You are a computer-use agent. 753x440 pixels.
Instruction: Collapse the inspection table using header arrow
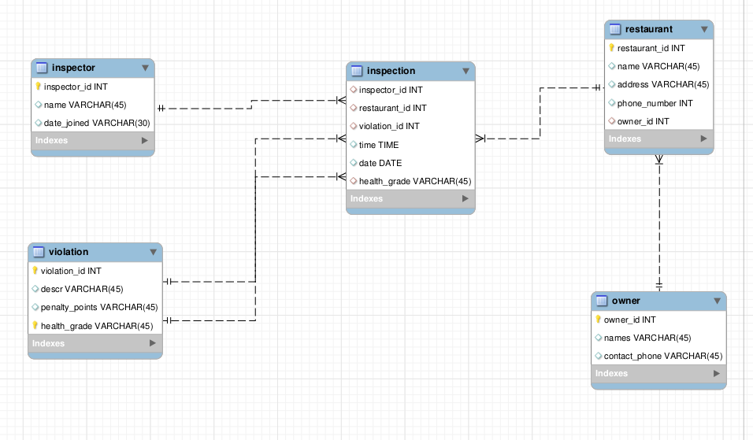[x=466, y=71]
